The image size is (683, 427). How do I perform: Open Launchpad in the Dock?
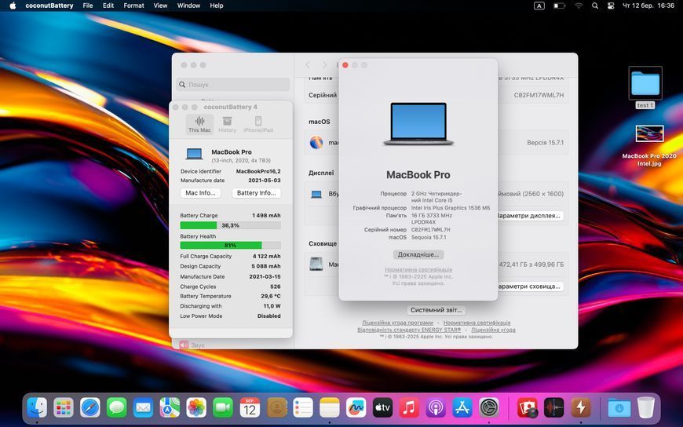point(64,408)
